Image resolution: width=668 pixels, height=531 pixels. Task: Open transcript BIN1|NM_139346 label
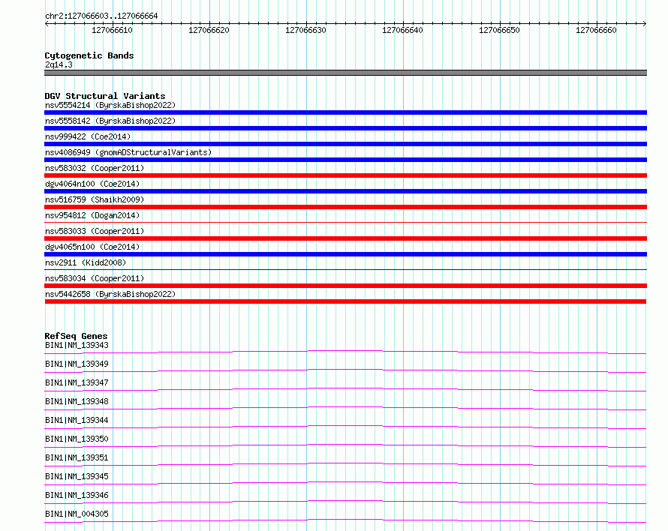pyautogui.click(x=77, y=495)
